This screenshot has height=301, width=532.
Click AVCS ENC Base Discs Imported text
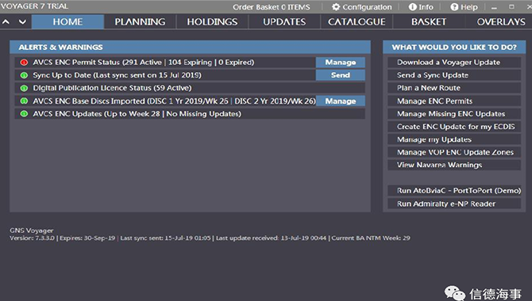174,101
